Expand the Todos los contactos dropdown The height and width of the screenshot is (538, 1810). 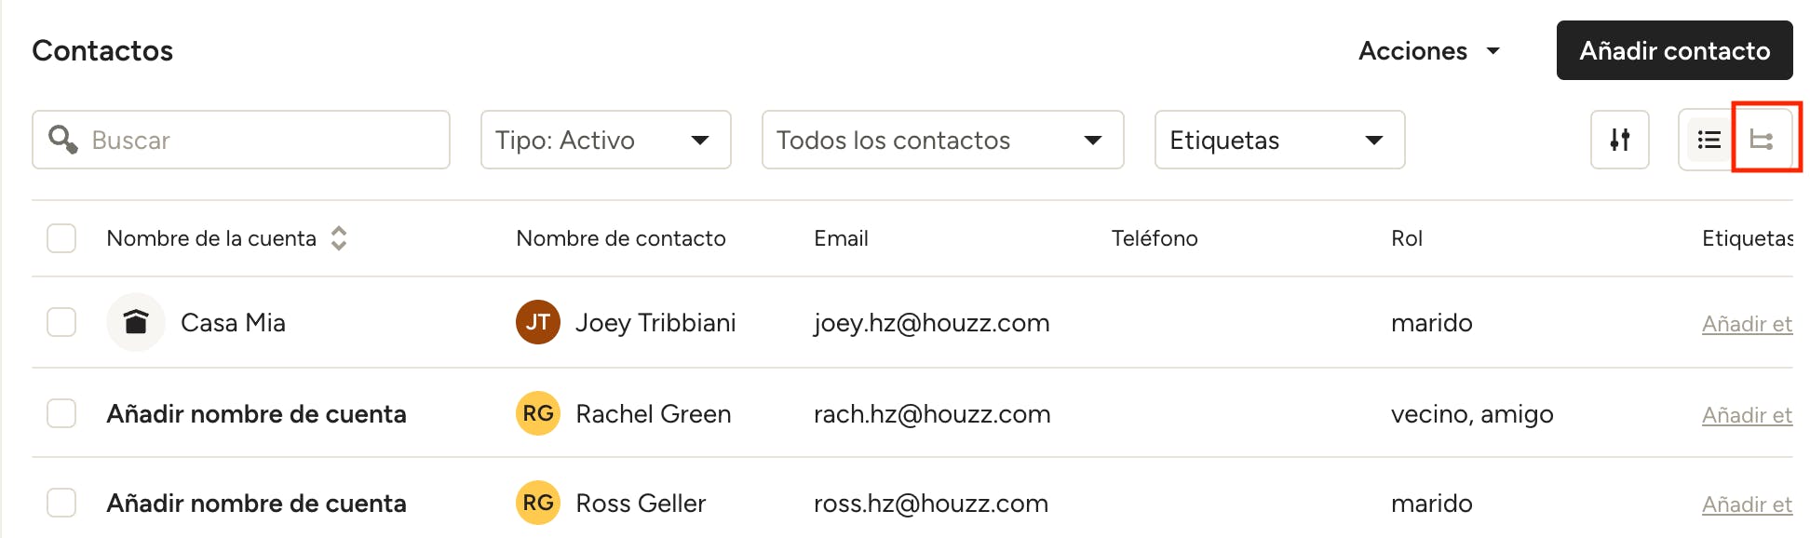pyautogui.click(x=943, y=140)
